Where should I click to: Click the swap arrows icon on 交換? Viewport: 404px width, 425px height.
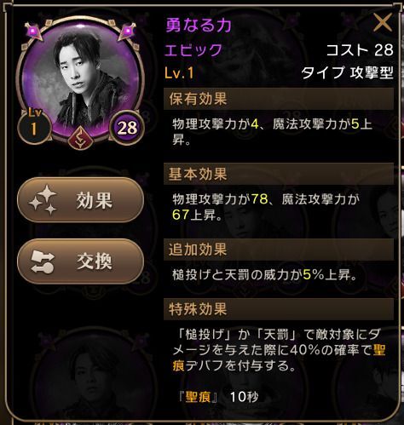(43, 261)
